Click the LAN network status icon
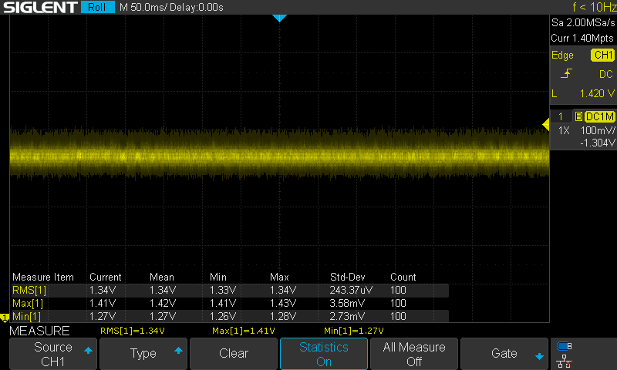The image size is (617, 370). pyautogui.click(x=565, y=360)
